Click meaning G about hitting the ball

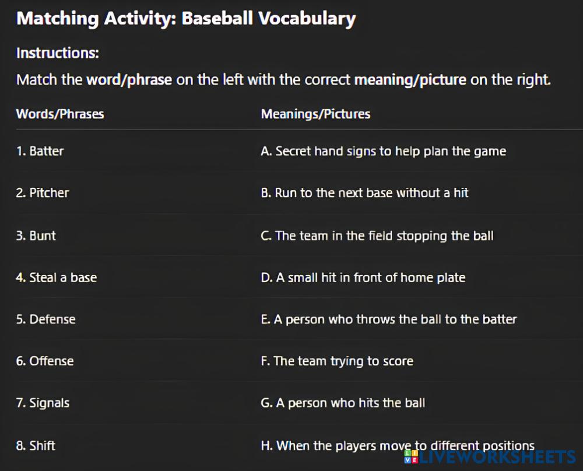(x=343, y=403)
